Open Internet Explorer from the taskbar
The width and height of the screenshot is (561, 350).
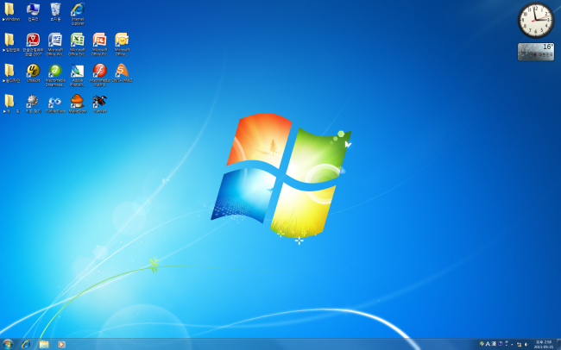coord(26,344)
